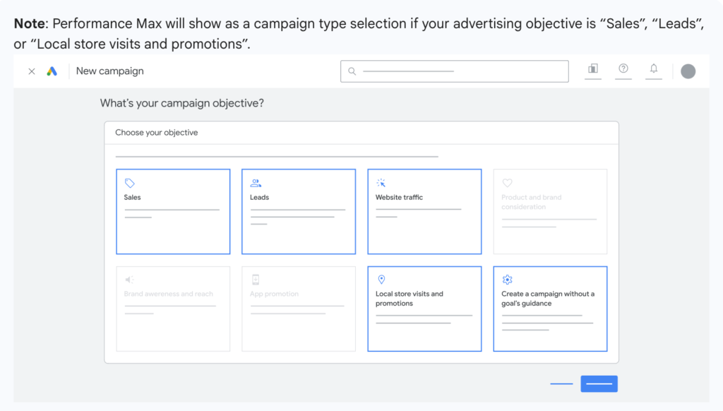Select the Website traffic objective card
Screen dimensions: 723x411
(x=424, y=211)
